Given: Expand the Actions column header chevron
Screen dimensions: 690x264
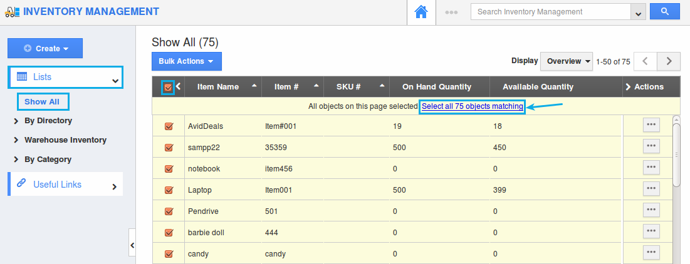Looking at the screenshot, I should (628, 87).
